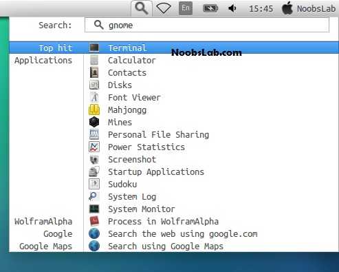Open the 15:45 clock menu
Viewport: 339px width, 272px height.
[261, 9]
